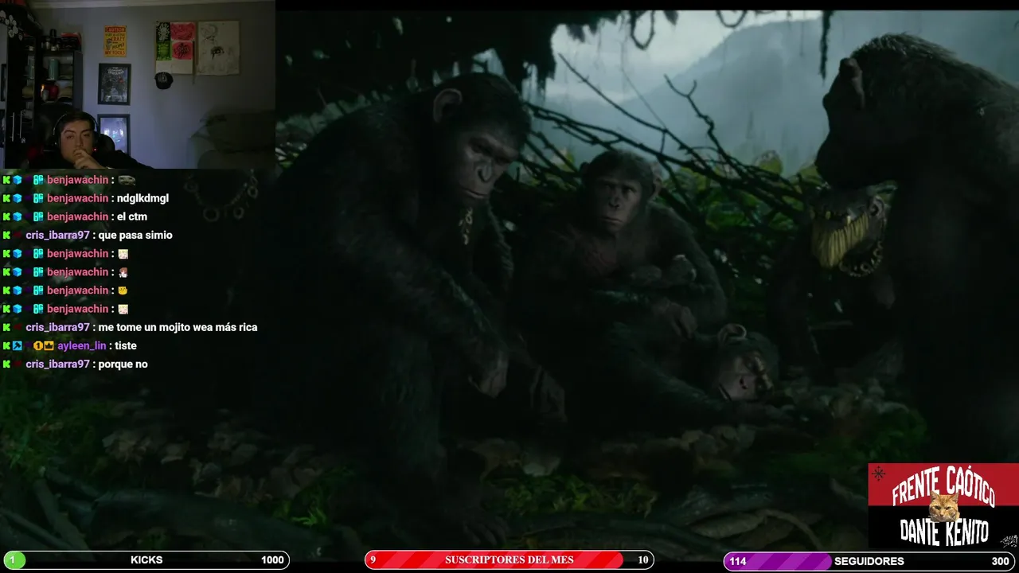Click the purple SEGUIDORES goal progress bar

point(869,561)
